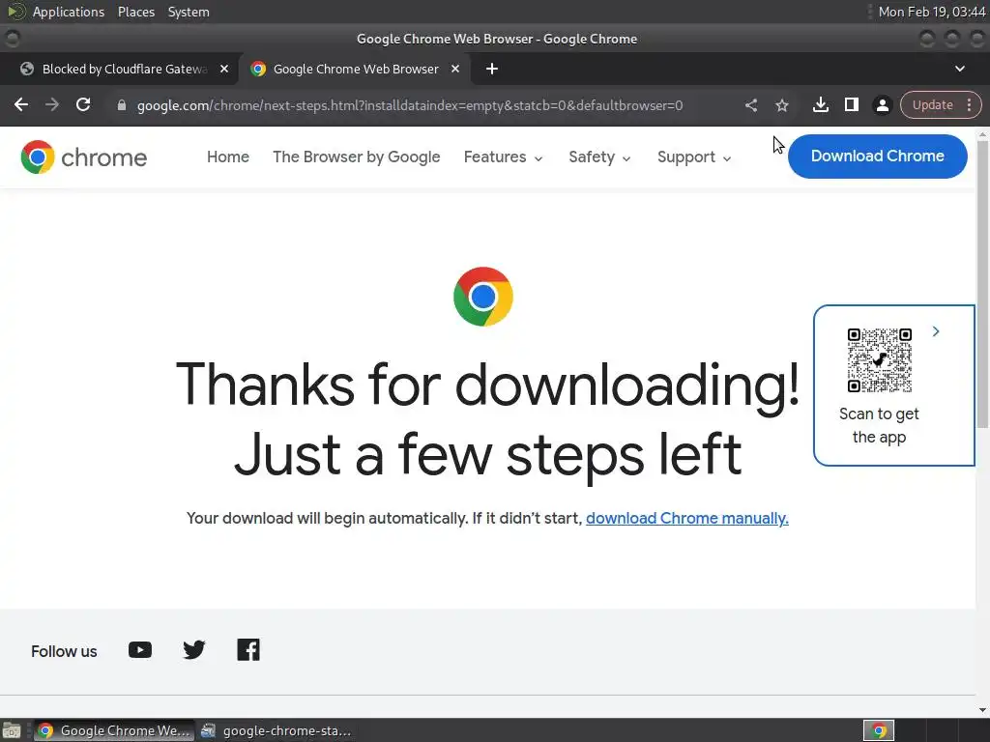Click the address bar URL
The height and width of the screenshot is (742, 990).
click(410, 105)
